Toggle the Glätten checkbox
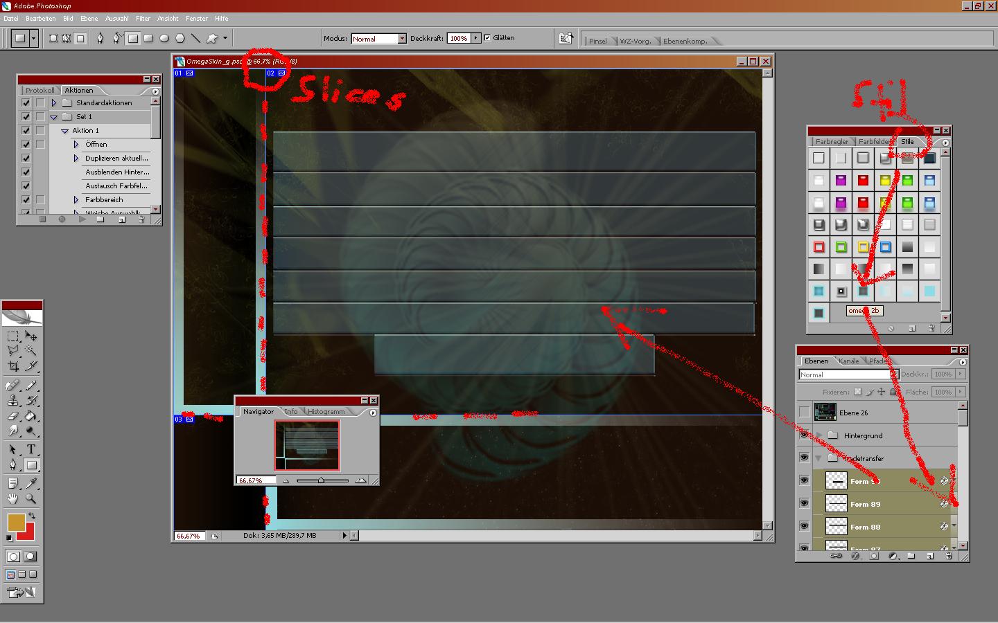This screenshot has height=623, width=998. [487, 38]
